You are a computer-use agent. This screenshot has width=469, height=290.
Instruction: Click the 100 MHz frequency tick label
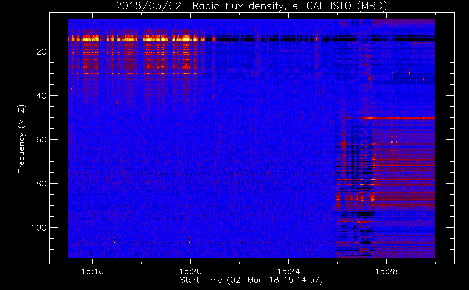pos(39,228)
